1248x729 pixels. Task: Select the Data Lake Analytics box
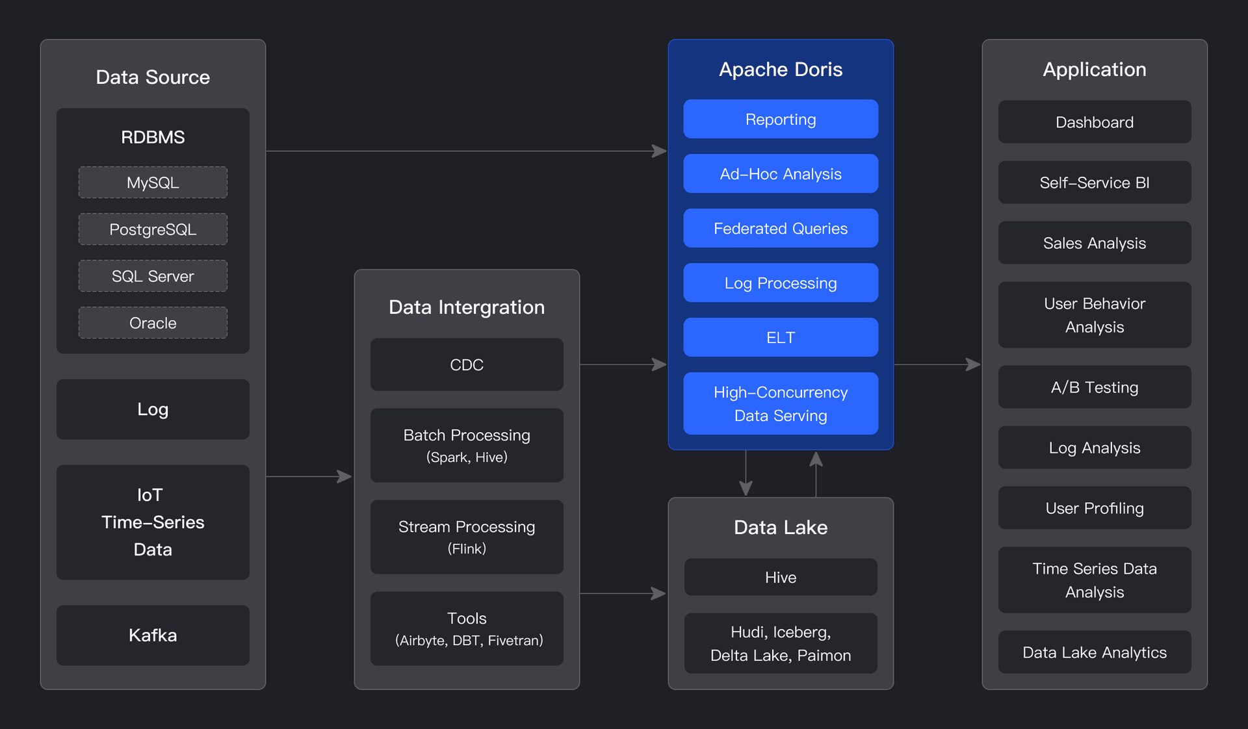point(1095,652)
